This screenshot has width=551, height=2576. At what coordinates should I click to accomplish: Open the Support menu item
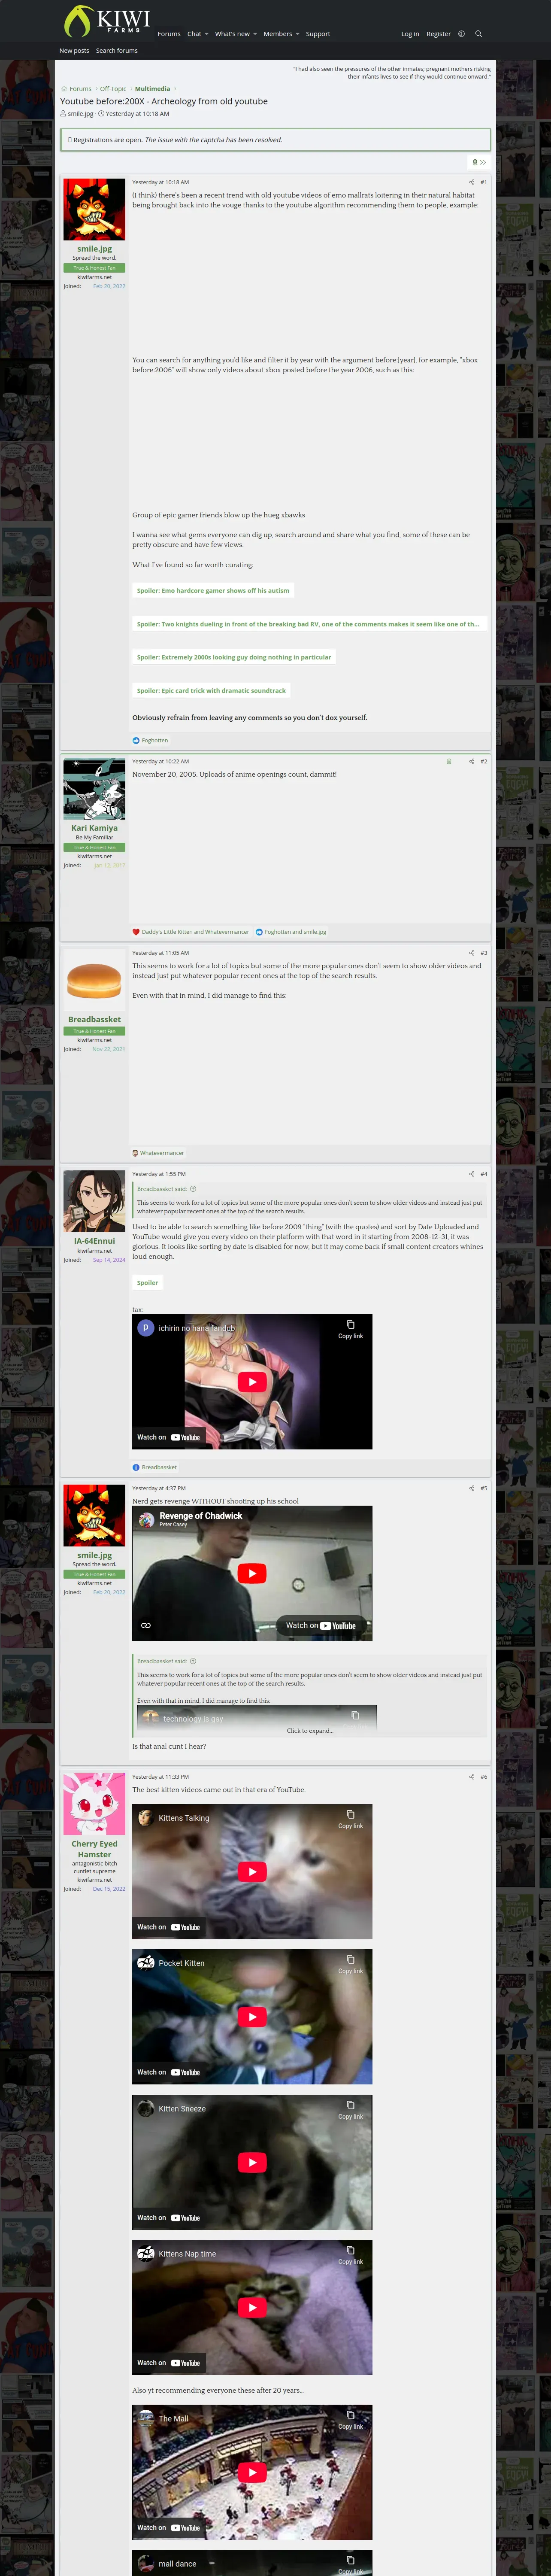pos(318,34)
